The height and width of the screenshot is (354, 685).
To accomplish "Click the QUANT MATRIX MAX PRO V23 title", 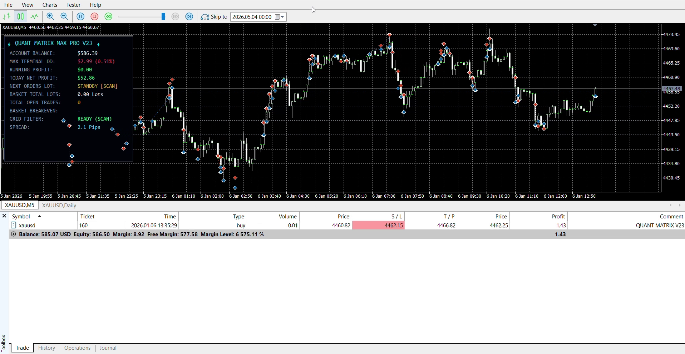I will point(54,43).
